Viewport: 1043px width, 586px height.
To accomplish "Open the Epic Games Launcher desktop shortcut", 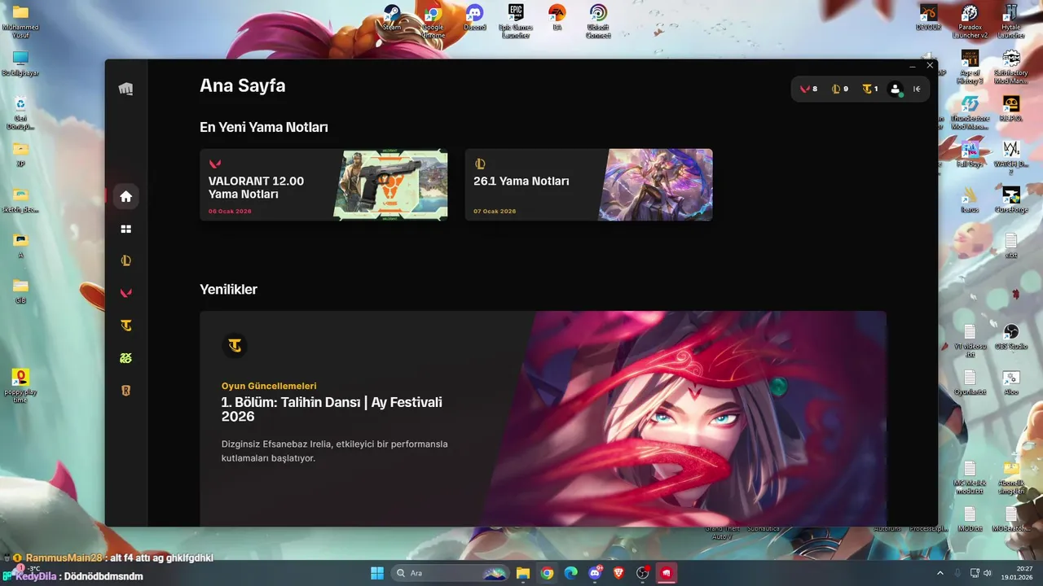I will (516, 21).
